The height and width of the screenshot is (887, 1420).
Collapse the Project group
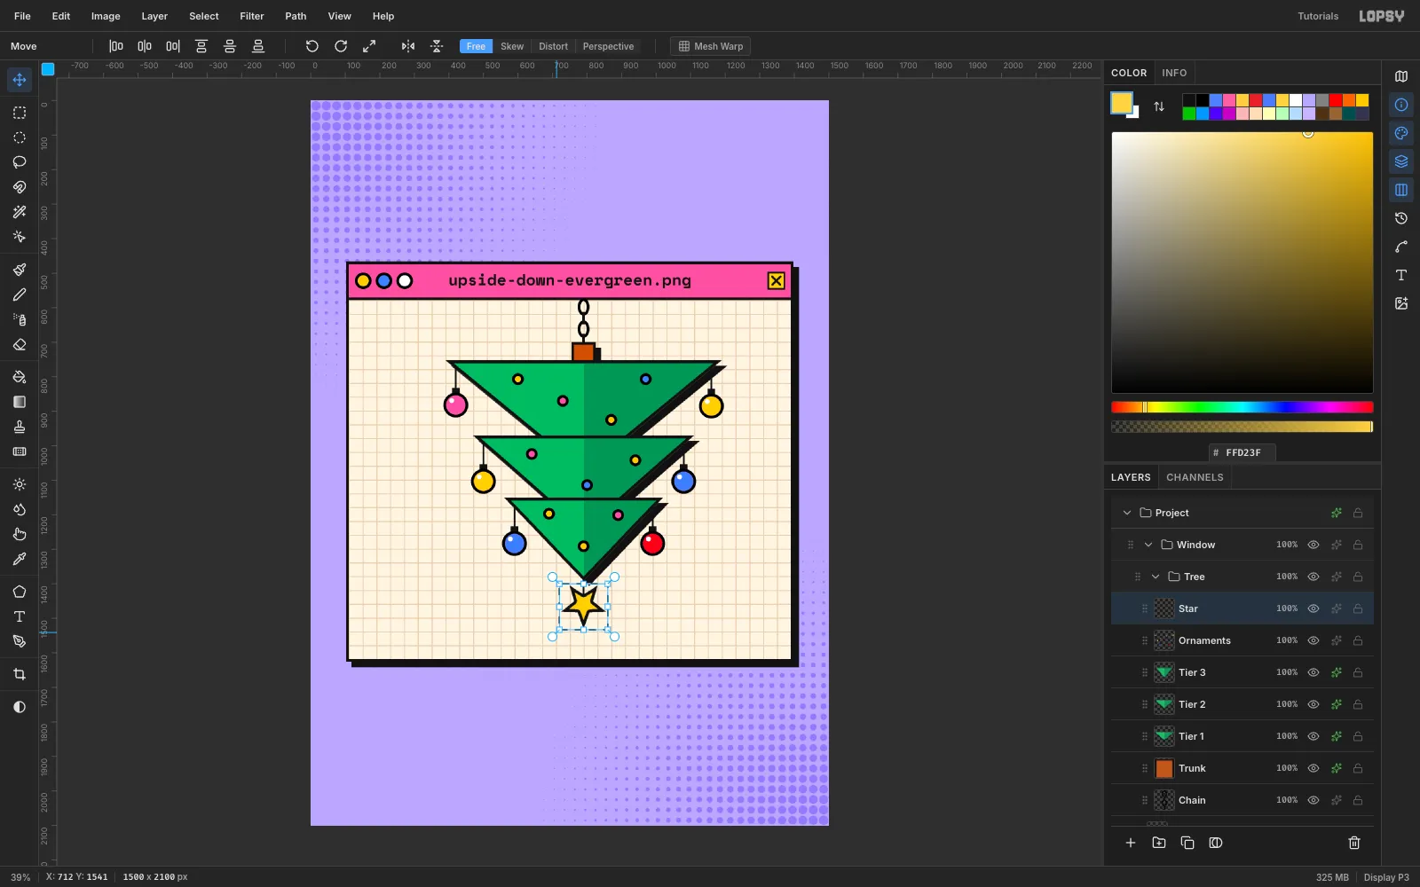(1127, 513)
